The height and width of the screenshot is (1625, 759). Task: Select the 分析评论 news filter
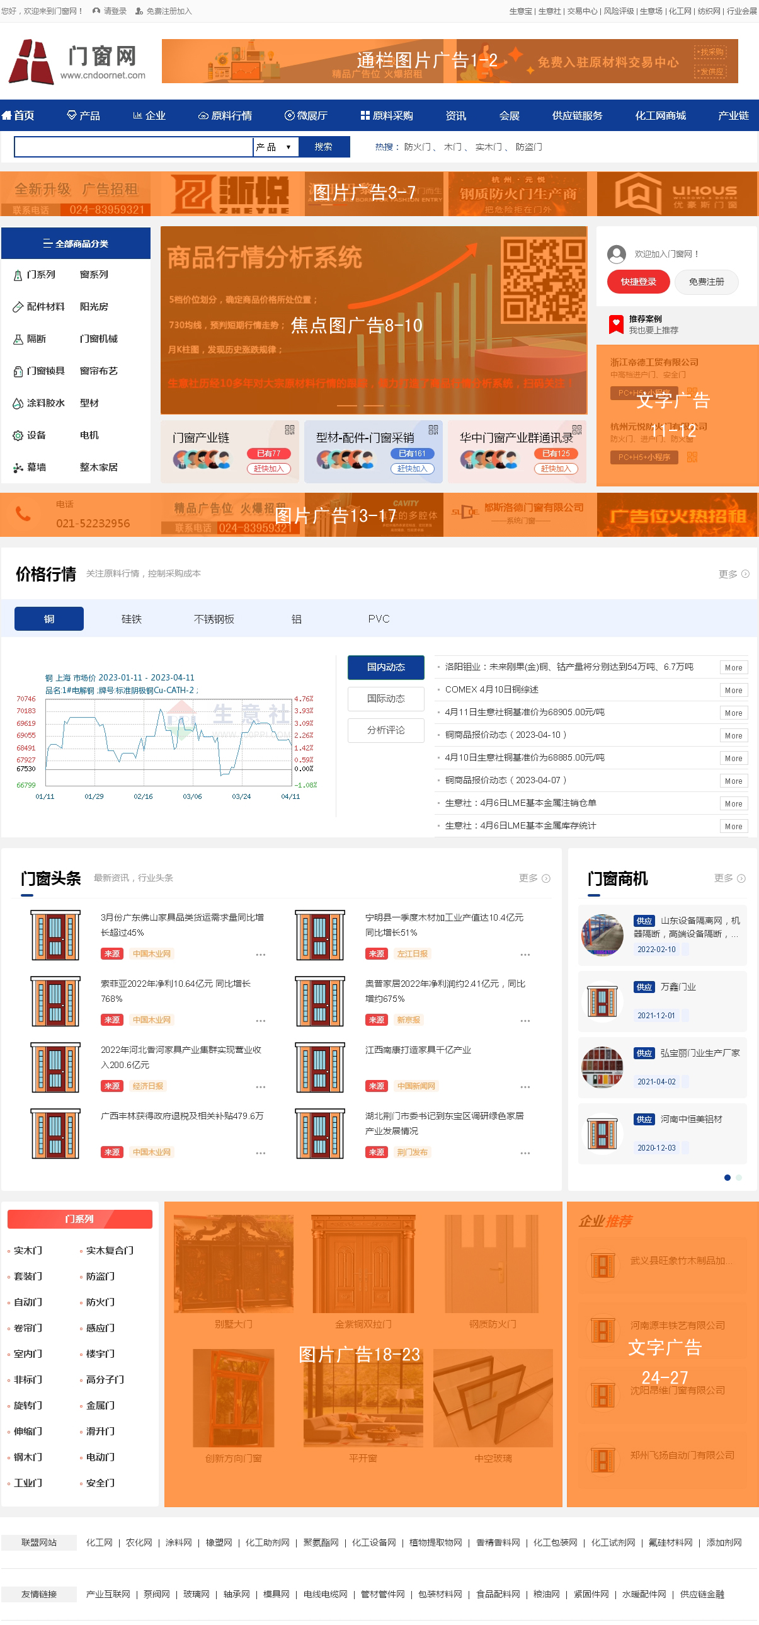point(386,730)
